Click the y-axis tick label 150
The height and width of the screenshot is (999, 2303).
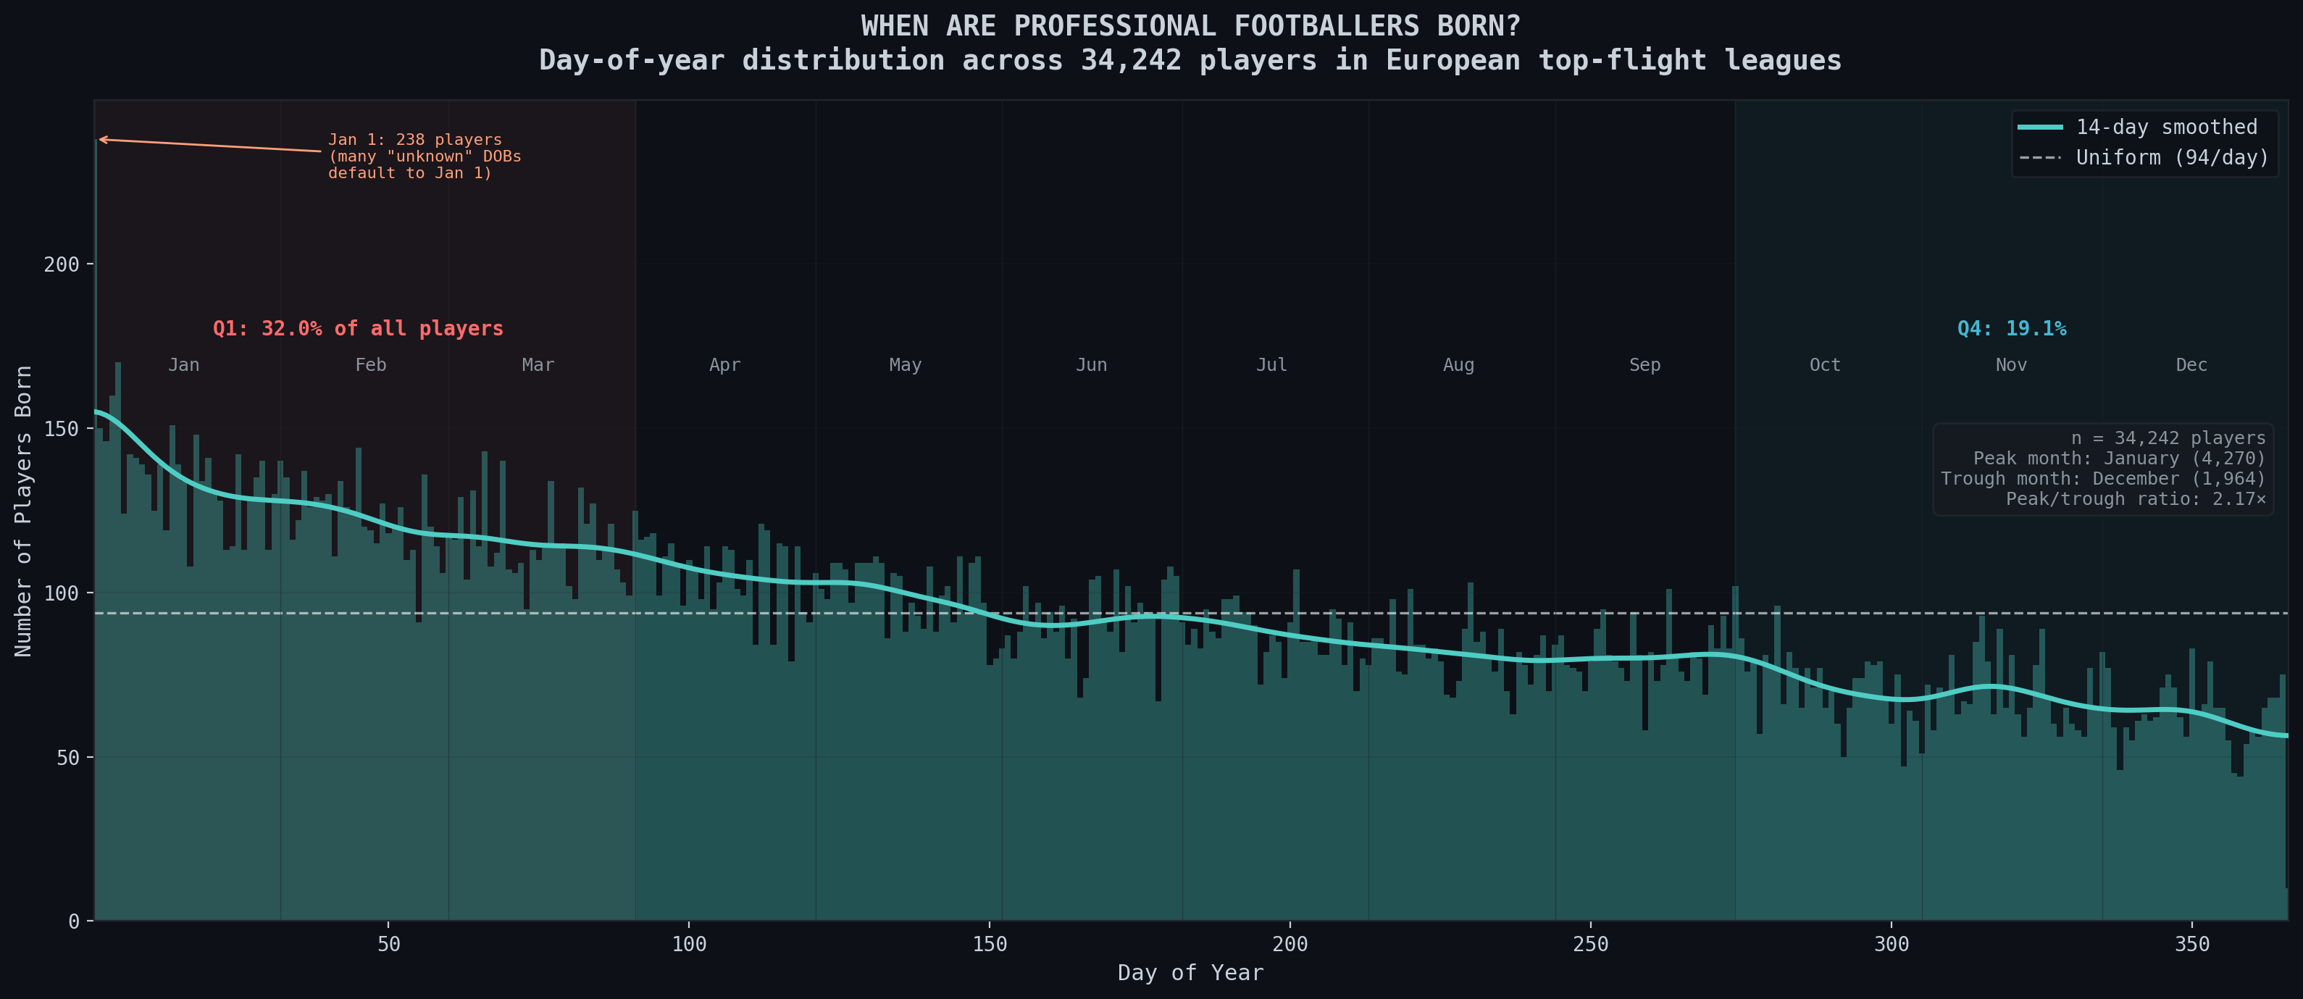coord(61,430)
